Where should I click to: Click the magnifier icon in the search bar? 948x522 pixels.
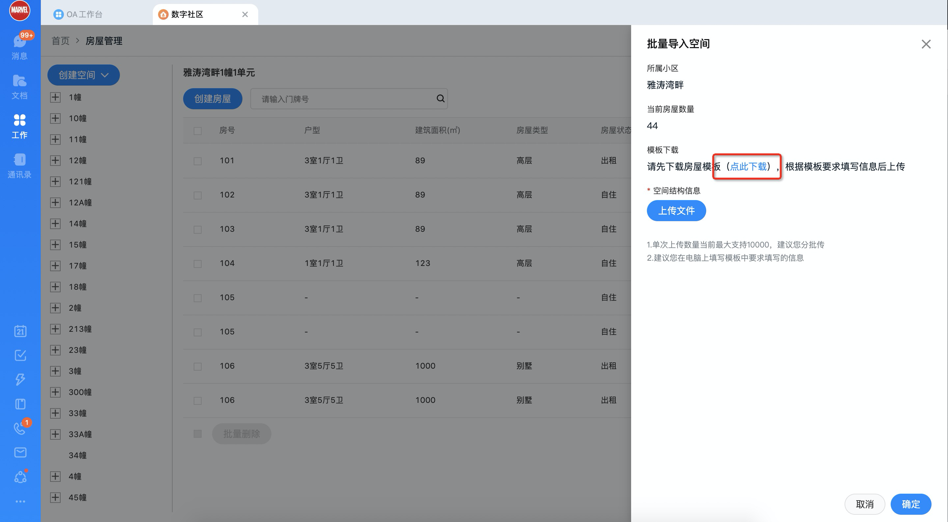(x=440, y=98)
